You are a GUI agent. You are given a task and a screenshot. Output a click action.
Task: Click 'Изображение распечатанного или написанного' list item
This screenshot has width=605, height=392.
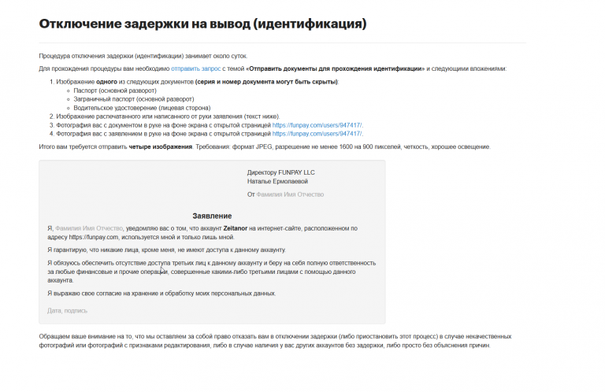169,116
